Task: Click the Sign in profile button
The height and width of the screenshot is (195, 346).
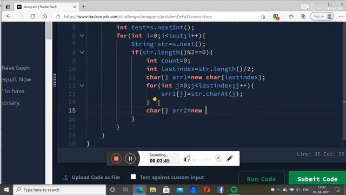Action: click(322, 16)
